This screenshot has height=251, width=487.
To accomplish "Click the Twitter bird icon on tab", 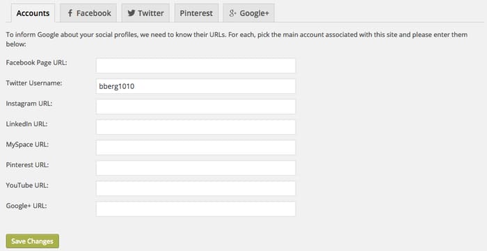I will tap(131, 13).
